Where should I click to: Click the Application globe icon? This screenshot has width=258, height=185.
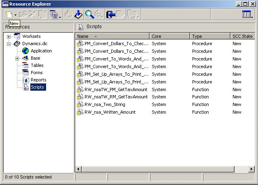click(x=25, y=51)
